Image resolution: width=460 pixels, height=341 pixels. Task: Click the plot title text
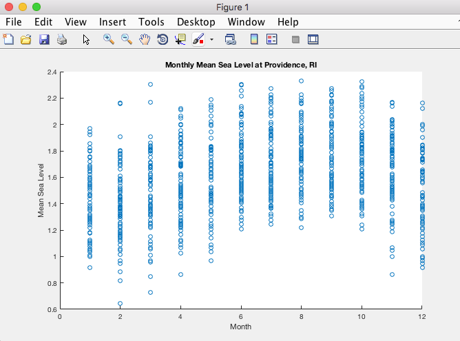(x=240, y=65)
